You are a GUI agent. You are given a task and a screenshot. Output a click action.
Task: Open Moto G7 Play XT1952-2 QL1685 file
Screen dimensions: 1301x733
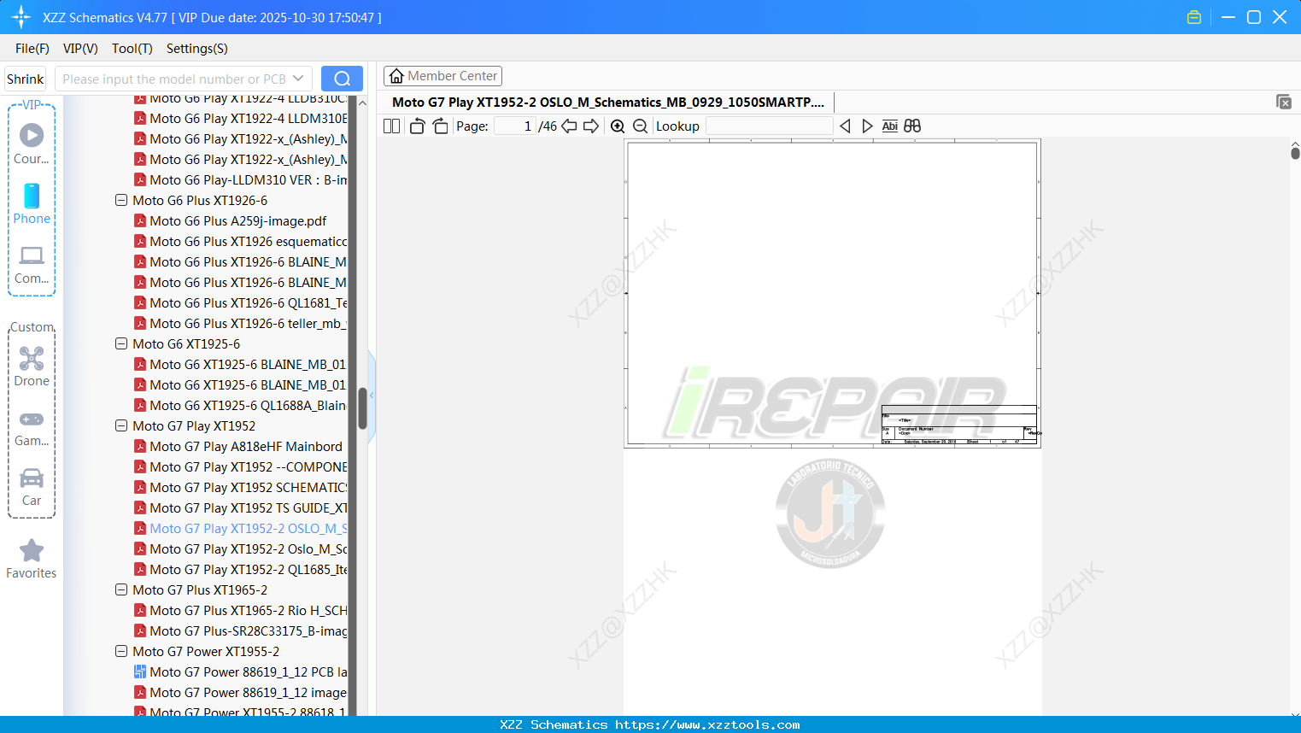(x=241, y=570)
